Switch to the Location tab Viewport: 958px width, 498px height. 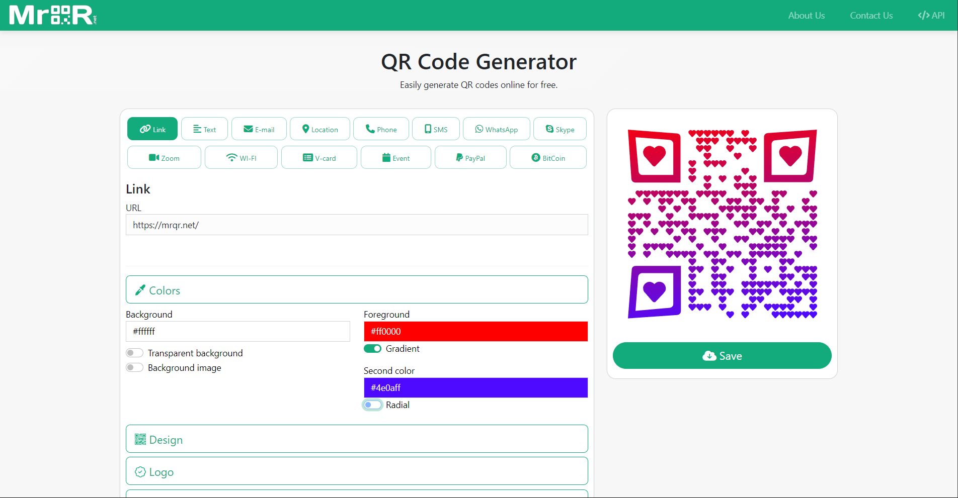[x=320, y=129]
